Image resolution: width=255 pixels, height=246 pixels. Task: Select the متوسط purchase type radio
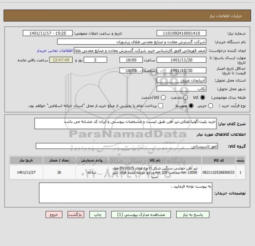(191, 106)
